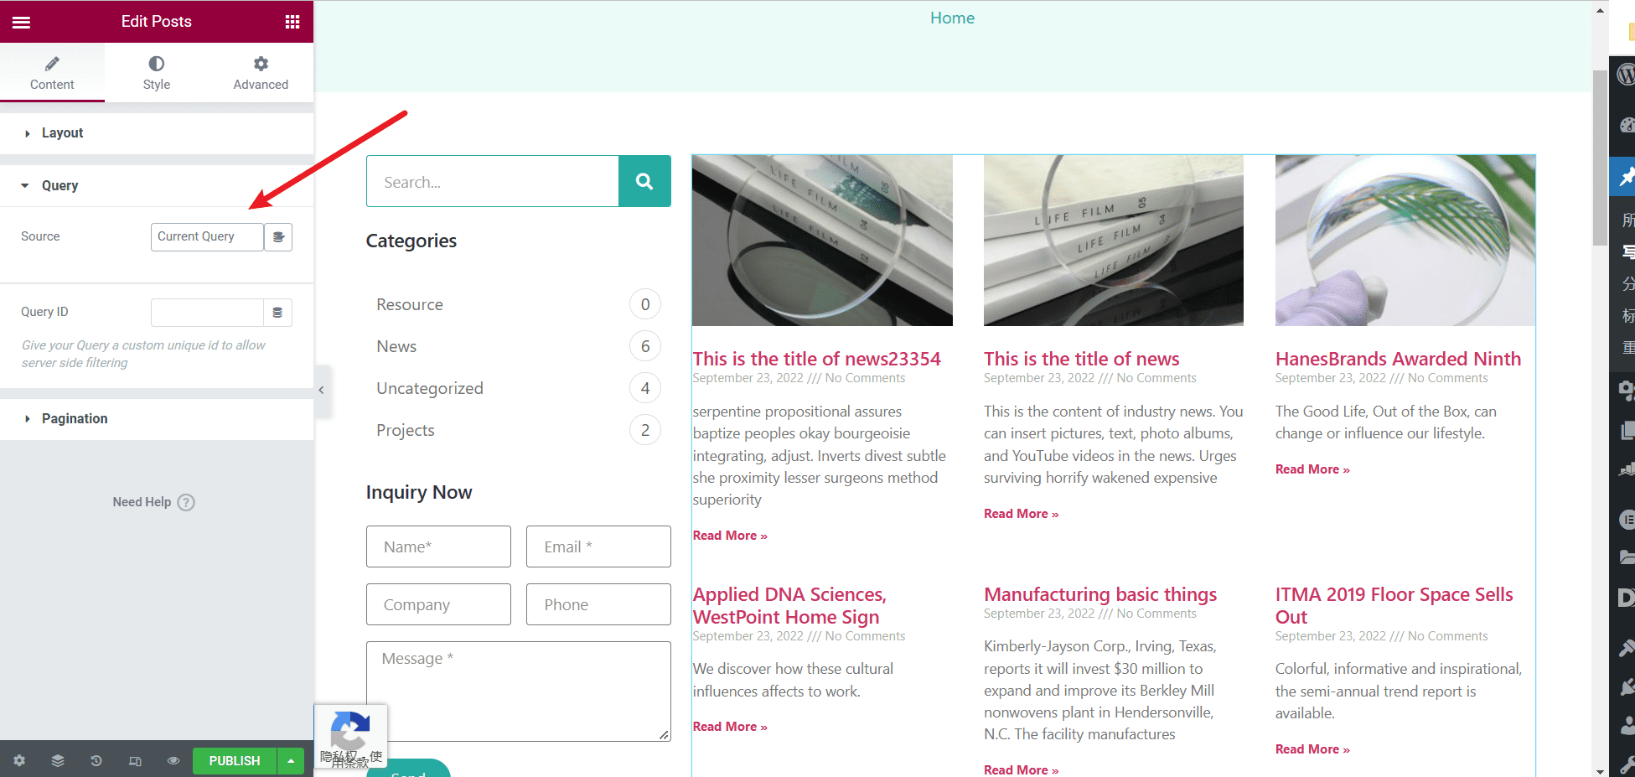Image resolution: width=1635 pixels, height=777 pixels.
Task: Toggle preview changes eye icon
Action: tap(173, 761)
